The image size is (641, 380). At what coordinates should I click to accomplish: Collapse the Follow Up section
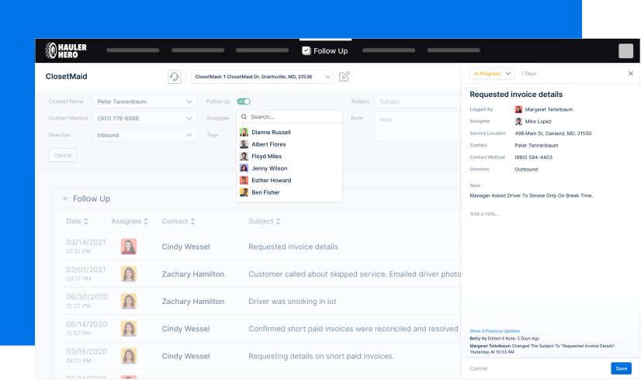click(x=64, y=199)
